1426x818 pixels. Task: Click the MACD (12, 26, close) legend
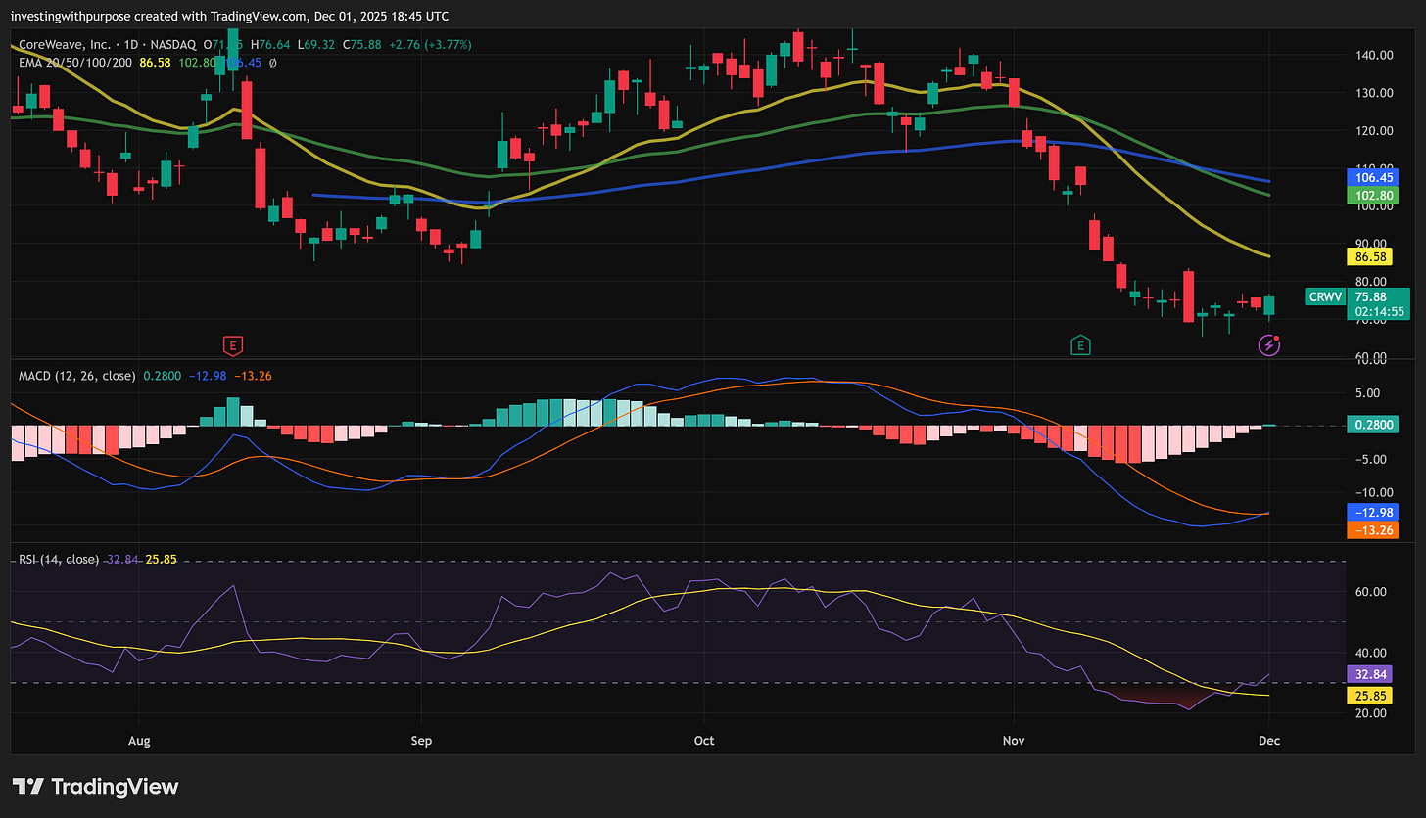77,375
